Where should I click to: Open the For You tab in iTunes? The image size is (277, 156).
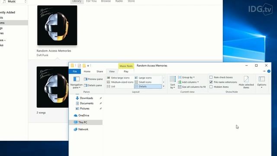91,1
